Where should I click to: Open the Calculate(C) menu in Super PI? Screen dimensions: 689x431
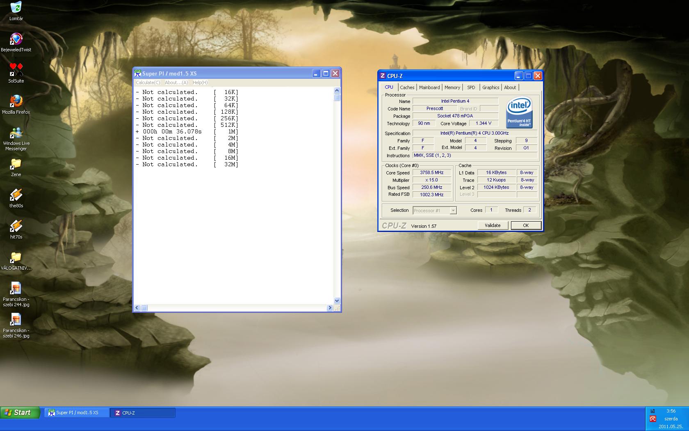(x=148, y=83)
